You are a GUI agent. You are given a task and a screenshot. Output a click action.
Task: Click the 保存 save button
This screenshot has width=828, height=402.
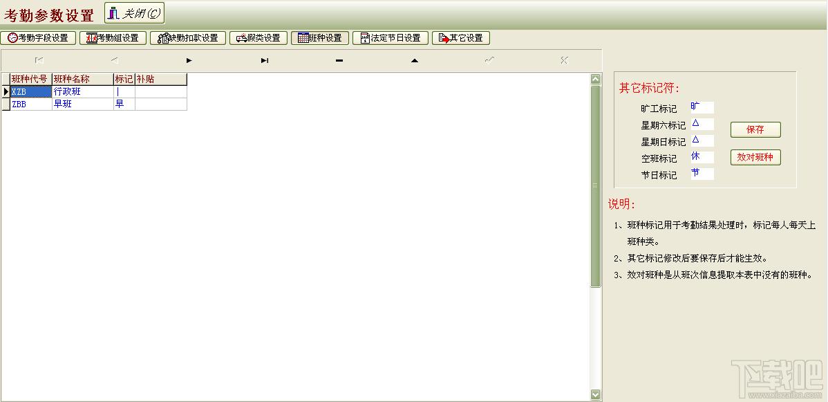755,129
